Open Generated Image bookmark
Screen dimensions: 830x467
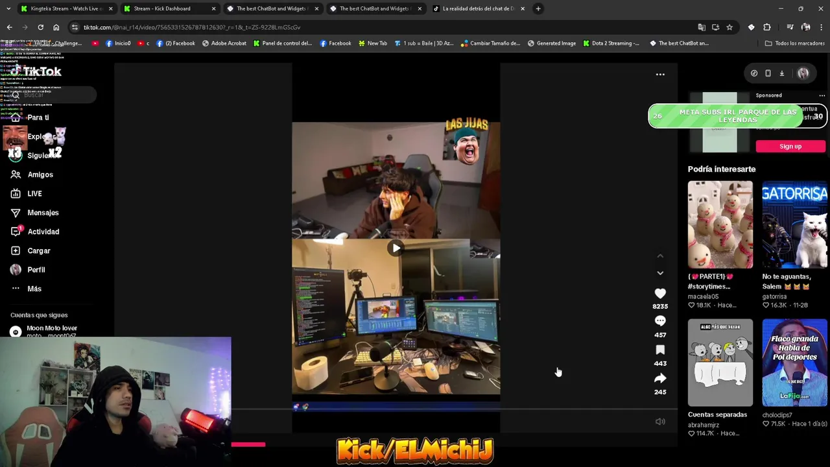click(x=552, y=43)
